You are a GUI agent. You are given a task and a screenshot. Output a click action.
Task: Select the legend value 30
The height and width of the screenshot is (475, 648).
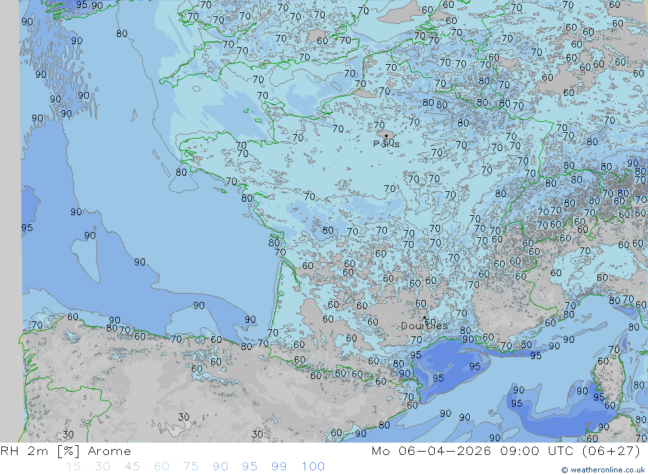[102, 467]
